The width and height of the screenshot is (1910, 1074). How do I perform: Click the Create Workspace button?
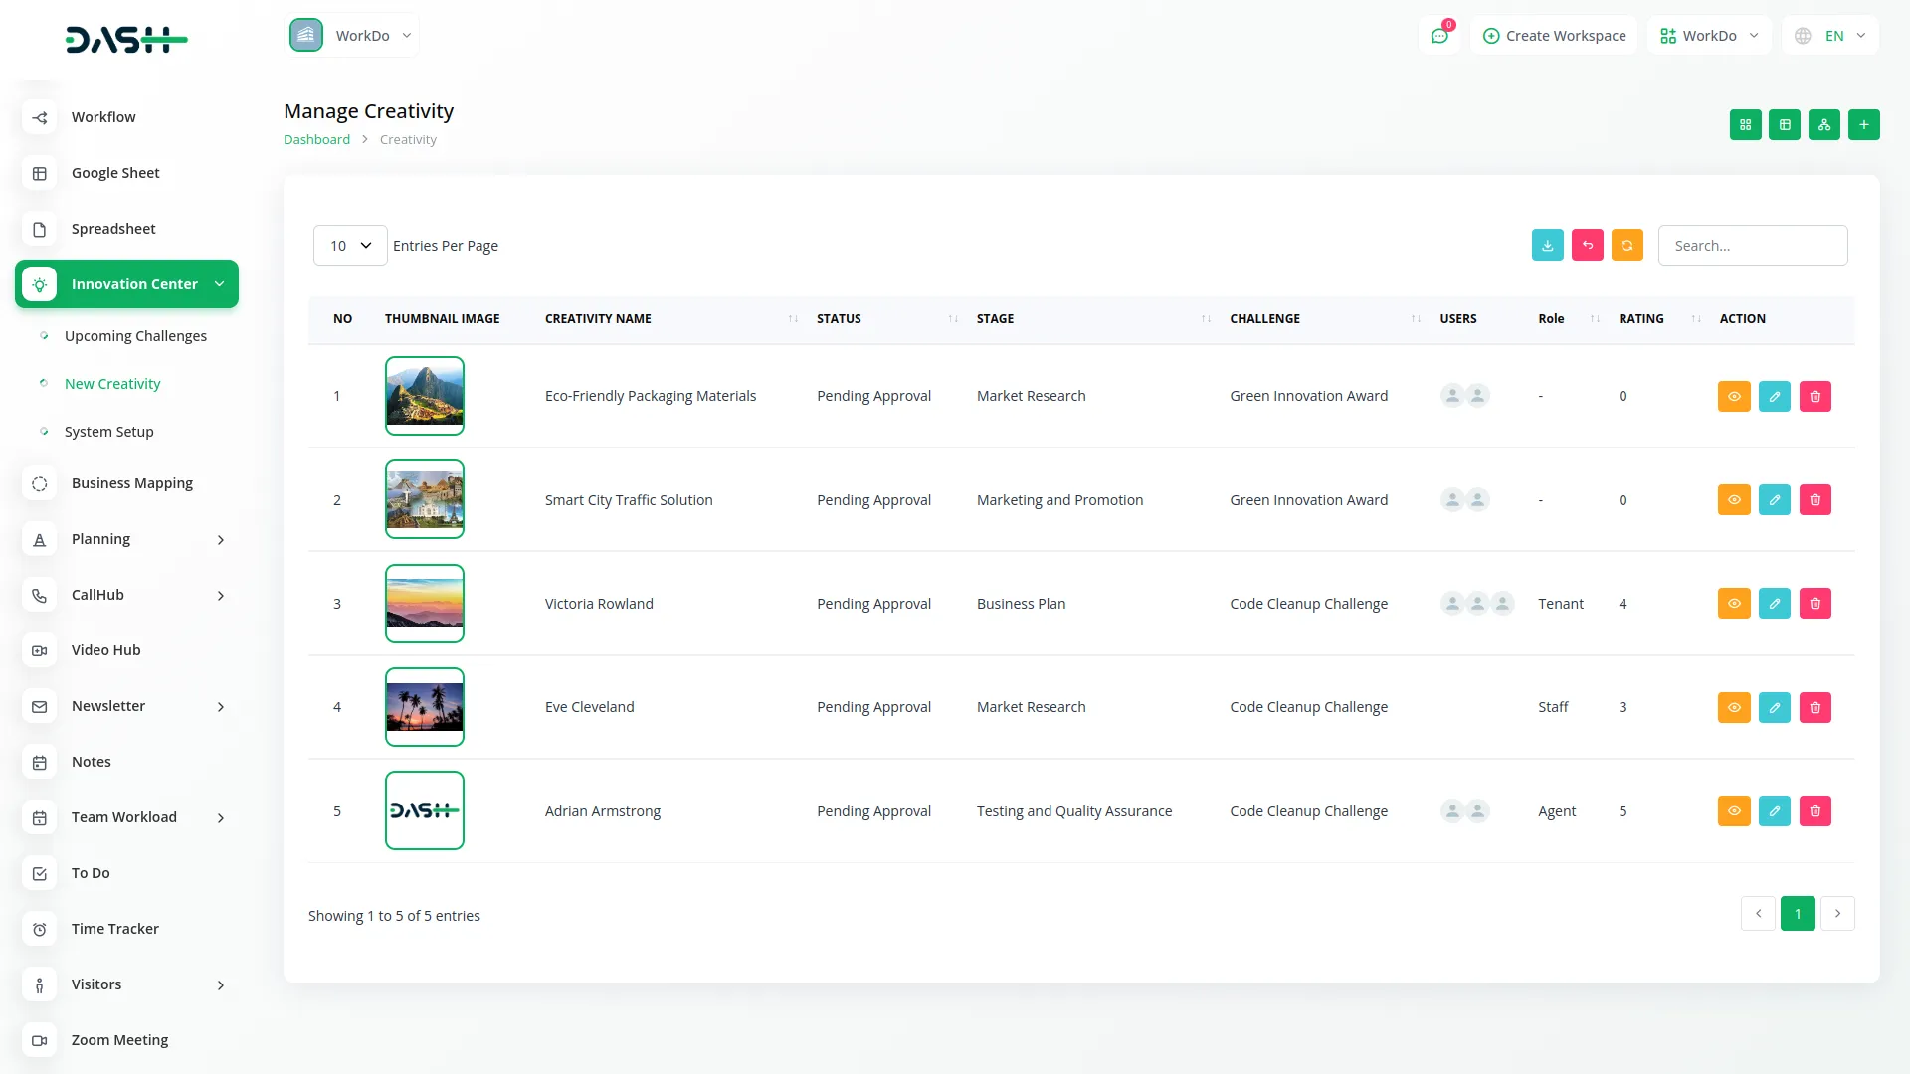(x=1554, y=36)
